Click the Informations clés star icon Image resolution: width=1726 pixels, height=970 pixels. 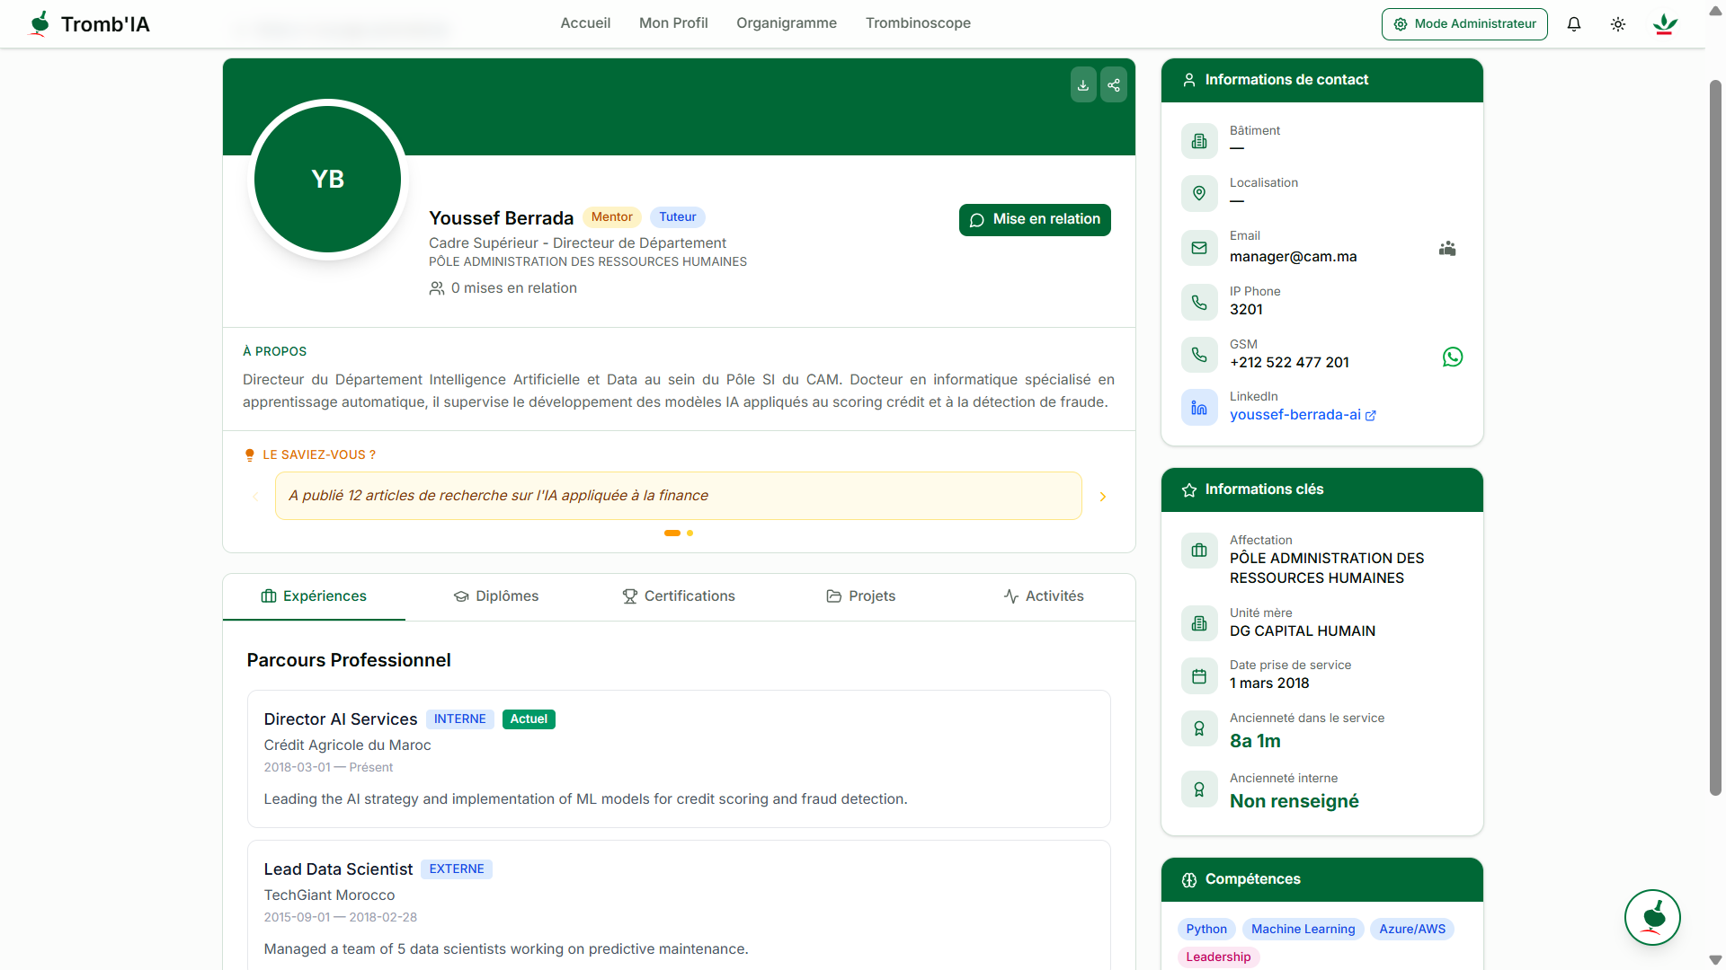click(x=1189, y=490)
